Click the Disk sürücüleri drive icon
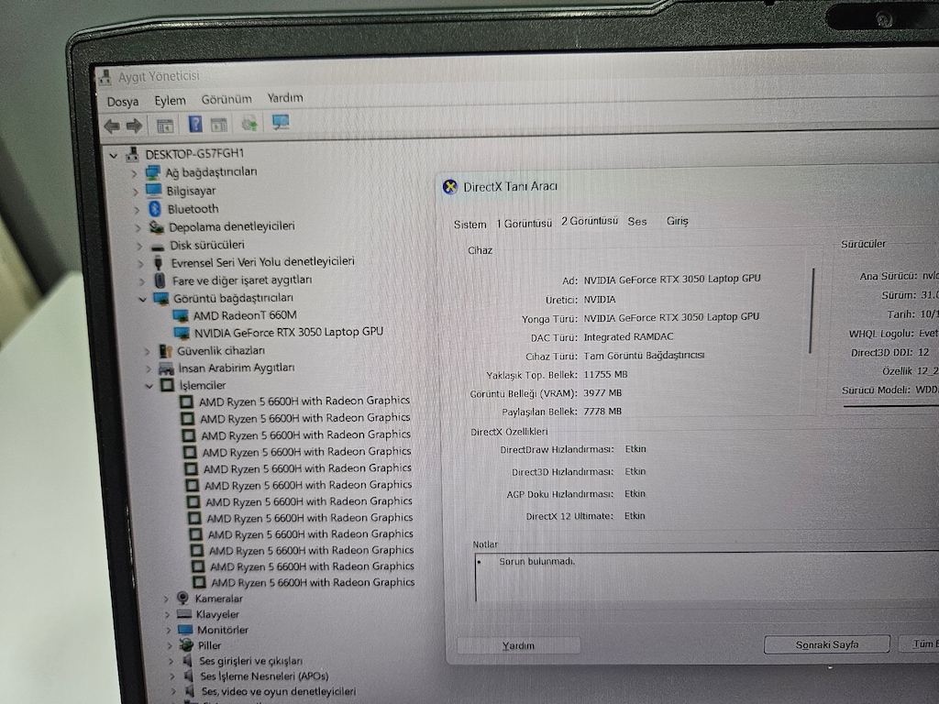The width and height of the screenshot is (939, 704). click(x=158, y=246)
